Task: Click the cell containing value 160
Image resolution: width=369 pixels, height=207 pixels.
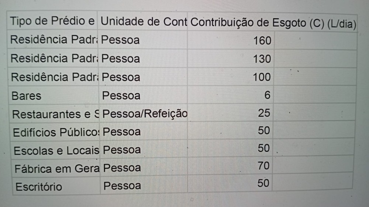Action: pos(231,40)
